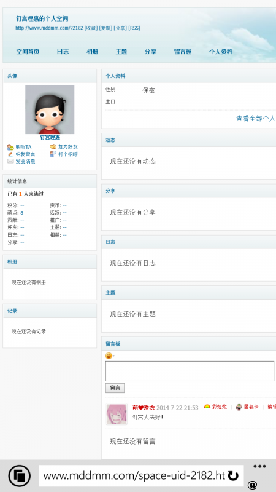Click the 匿名卡 mask icon

pos(239,407)
